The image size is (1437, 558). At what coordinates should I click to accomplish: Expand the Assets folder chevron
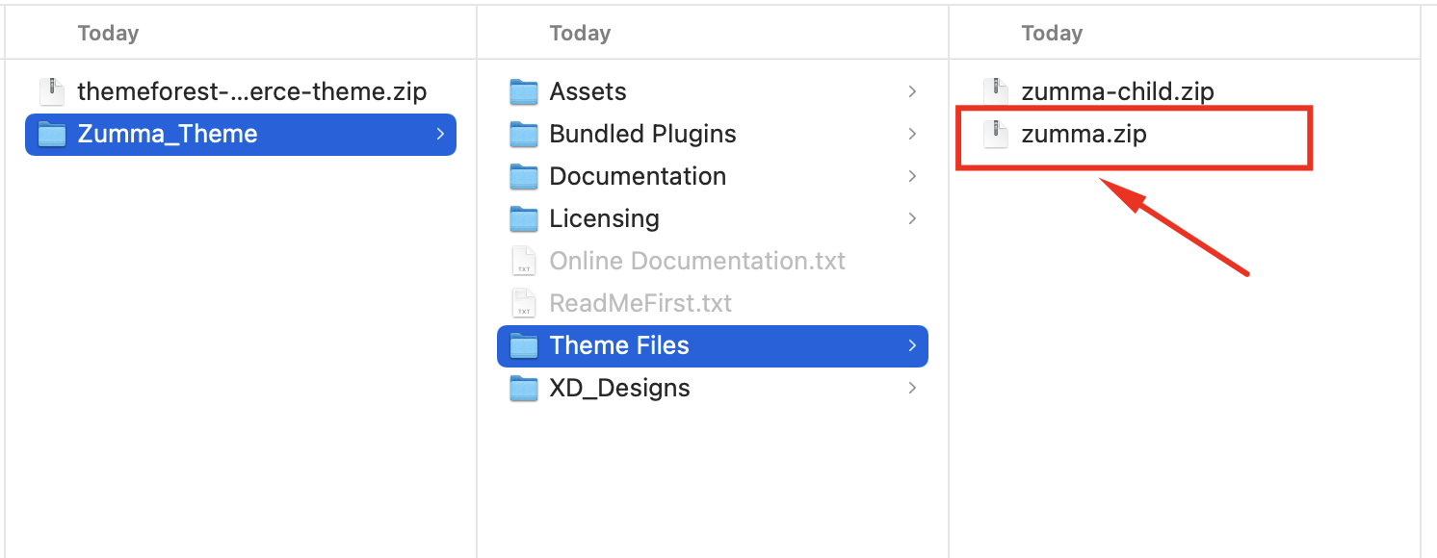(911, 91)
